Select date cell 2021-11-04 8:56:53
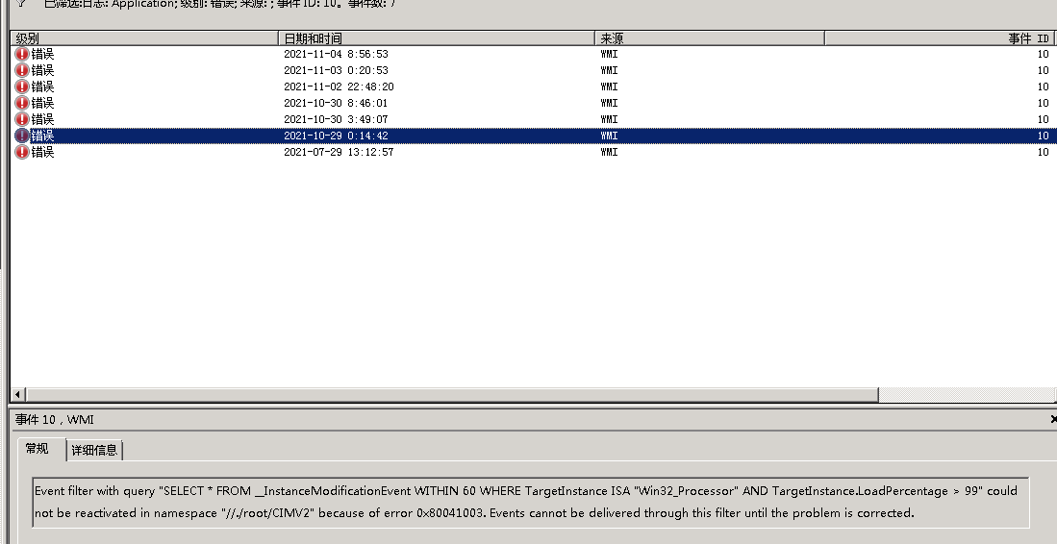1057x544 pixels. [336, 54]
